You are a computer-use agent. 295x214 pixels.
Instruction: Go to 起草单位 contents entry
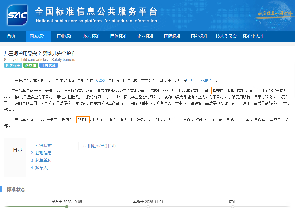(x=41, y=160)
